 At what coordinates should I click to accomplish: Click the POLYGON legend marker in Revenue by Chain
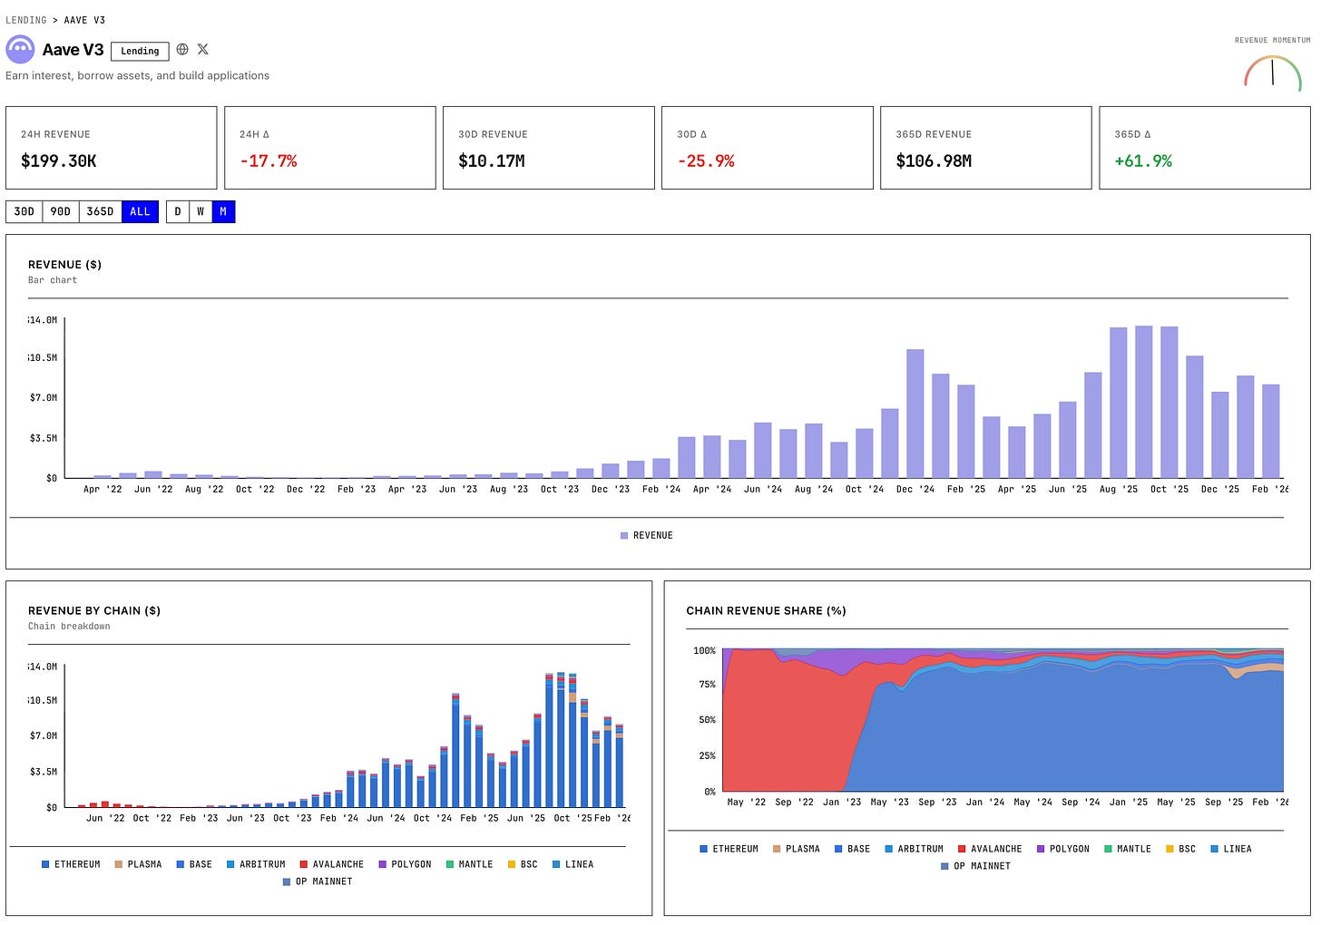pos(383,865)
